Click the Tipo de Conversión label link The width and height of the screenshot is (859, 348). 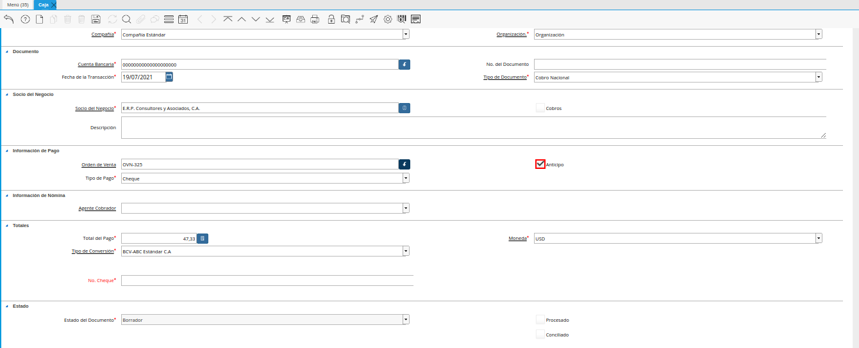[92, 251]
